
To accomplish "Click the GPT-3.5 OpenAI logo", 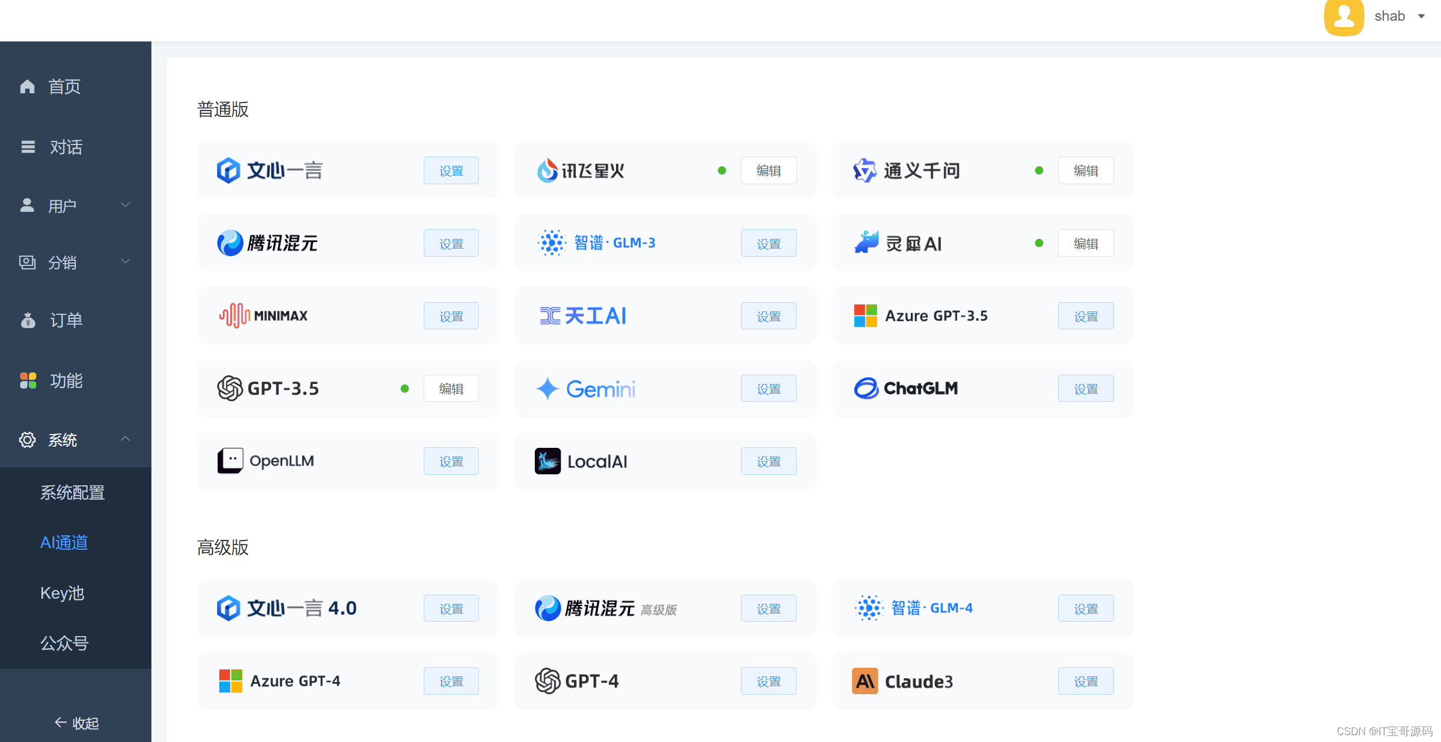I will (230, 388).
